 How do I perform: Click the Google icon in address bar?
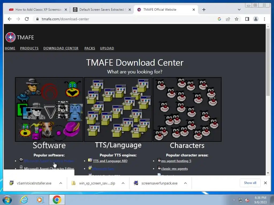point(219,19)
